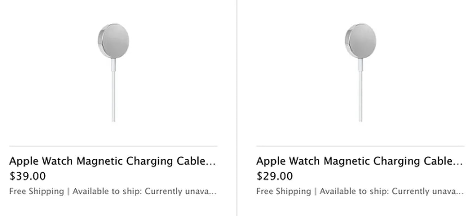This screenshot has width=473, height=216.
Task: Click the horizontal separator line above the left title
Action: (113, 146)
